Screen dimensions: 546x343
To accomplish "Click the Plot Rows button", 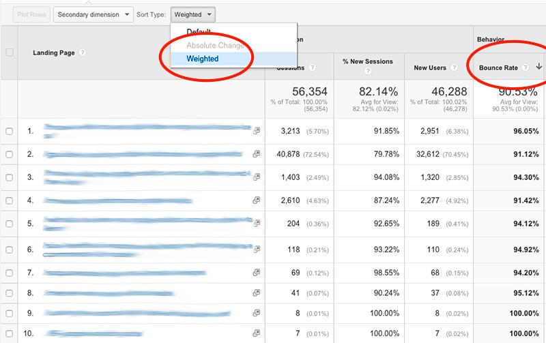I will [31, 14].
